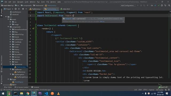This screenshot has height=96, width=171.
Task: Collapse the src folder in project tree
Action: (x=6, y=17)
